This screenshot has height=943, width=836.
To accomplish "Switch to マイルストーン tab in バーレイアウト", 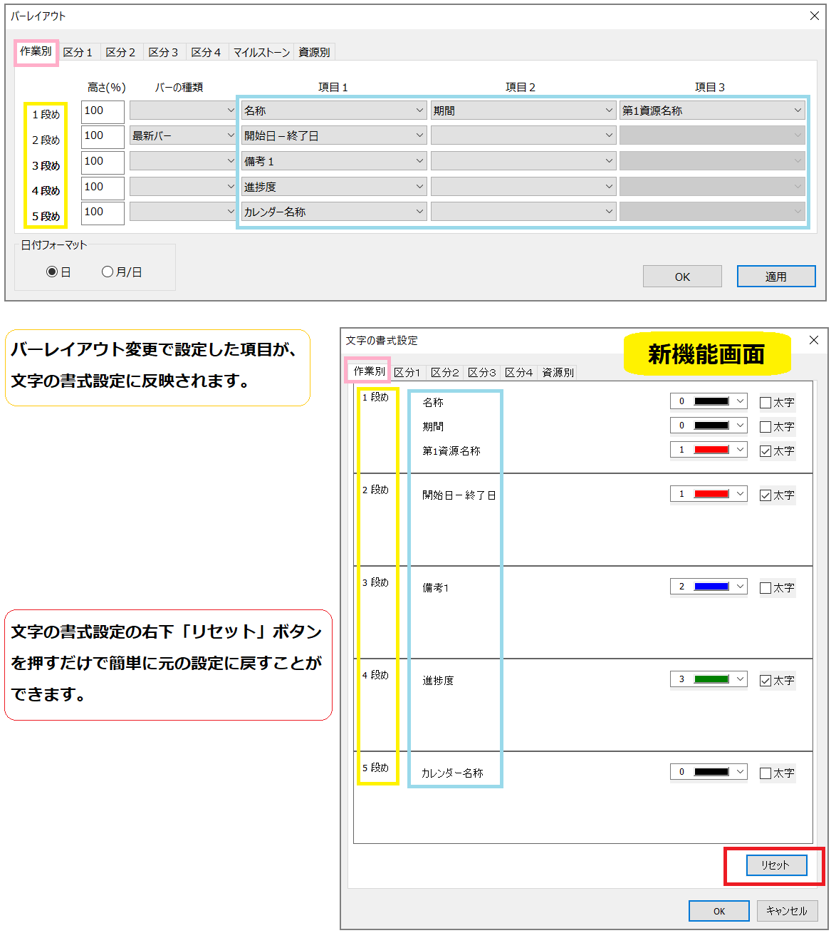I will click(261, 52).
